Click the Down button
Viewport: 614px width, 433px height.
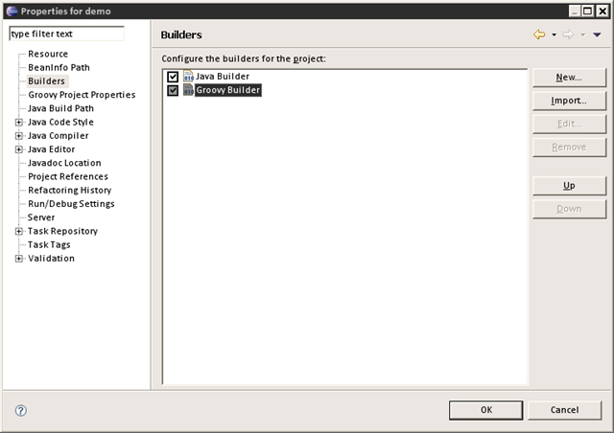pyautogui.click(x=569, y=209)
